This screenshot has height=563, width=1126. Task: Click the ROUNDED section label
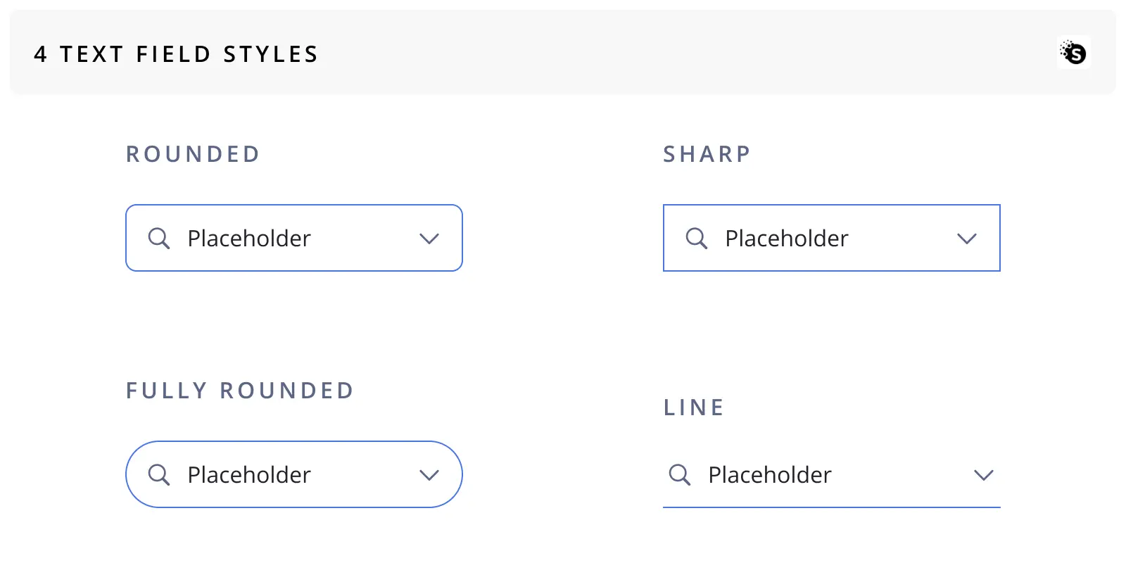tap(193, 154)
